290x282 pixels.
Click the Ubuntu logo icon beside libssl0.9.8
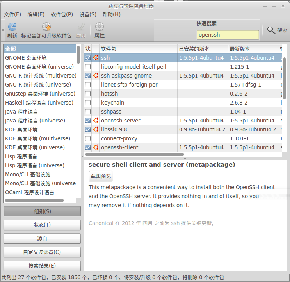point(96,129)
